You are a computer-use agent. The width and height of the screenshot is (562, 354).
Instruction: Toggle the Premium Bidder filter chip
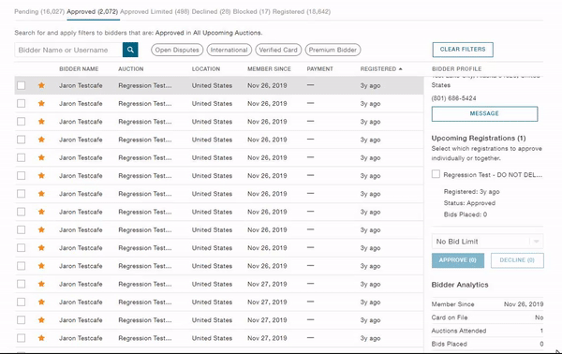(x=333, y=50)
